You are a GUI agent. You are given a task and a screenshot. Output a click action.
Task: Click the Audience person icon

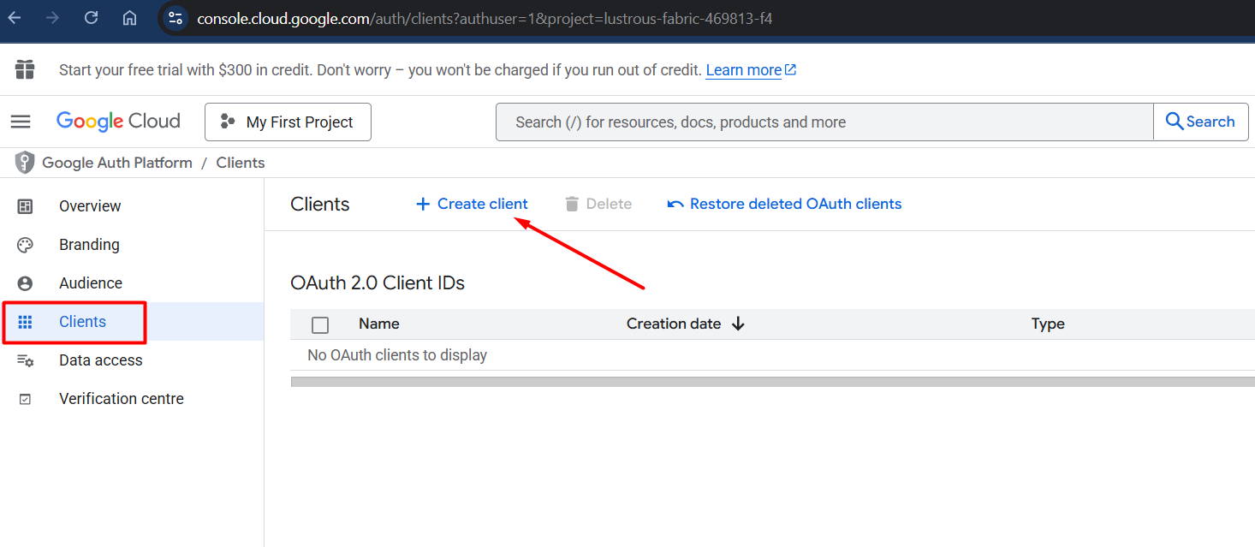[x=25, y=283]
